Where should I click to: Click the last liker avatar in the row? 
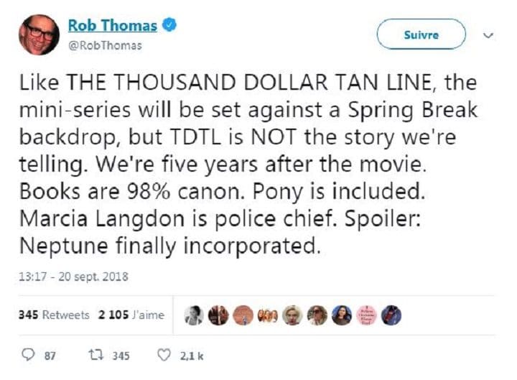tap(391, 315)
